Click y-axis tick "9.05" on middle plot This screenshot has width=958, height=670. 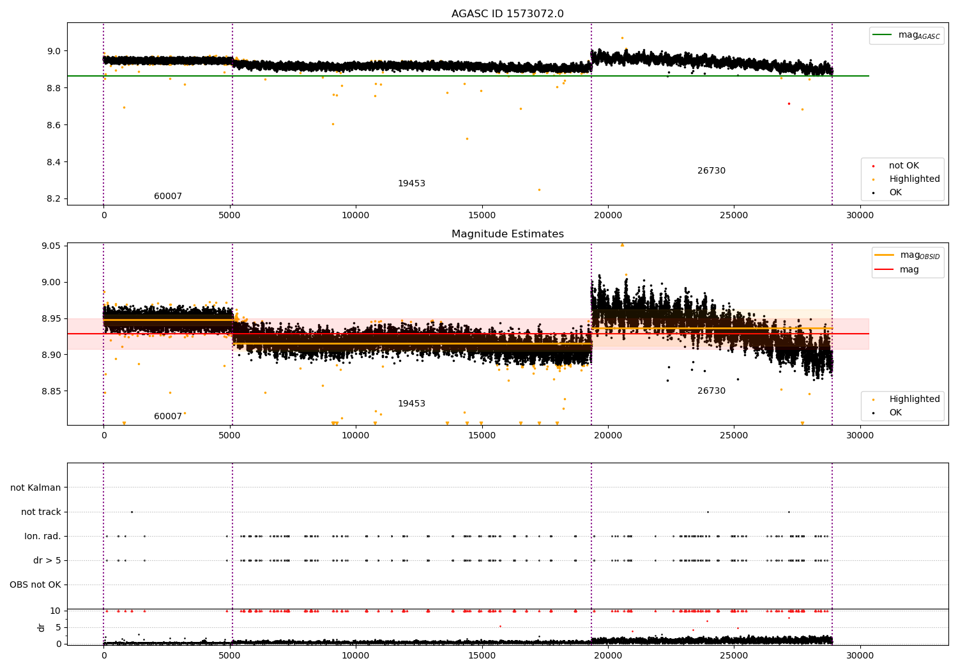tap(52, 246)
